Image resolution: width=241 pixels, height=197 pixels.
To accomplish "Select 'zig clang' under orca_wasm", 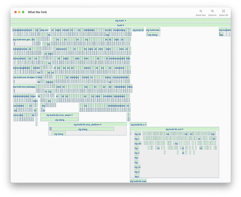I will [x=60, y=120].
